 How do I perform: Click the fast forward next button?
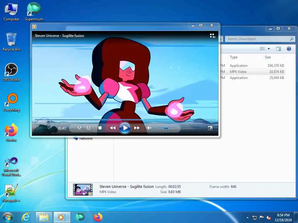click(x=137, y=128)
